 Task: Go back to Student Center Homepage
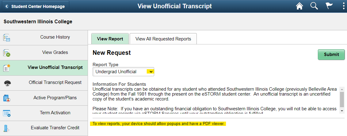click(35, 6)
